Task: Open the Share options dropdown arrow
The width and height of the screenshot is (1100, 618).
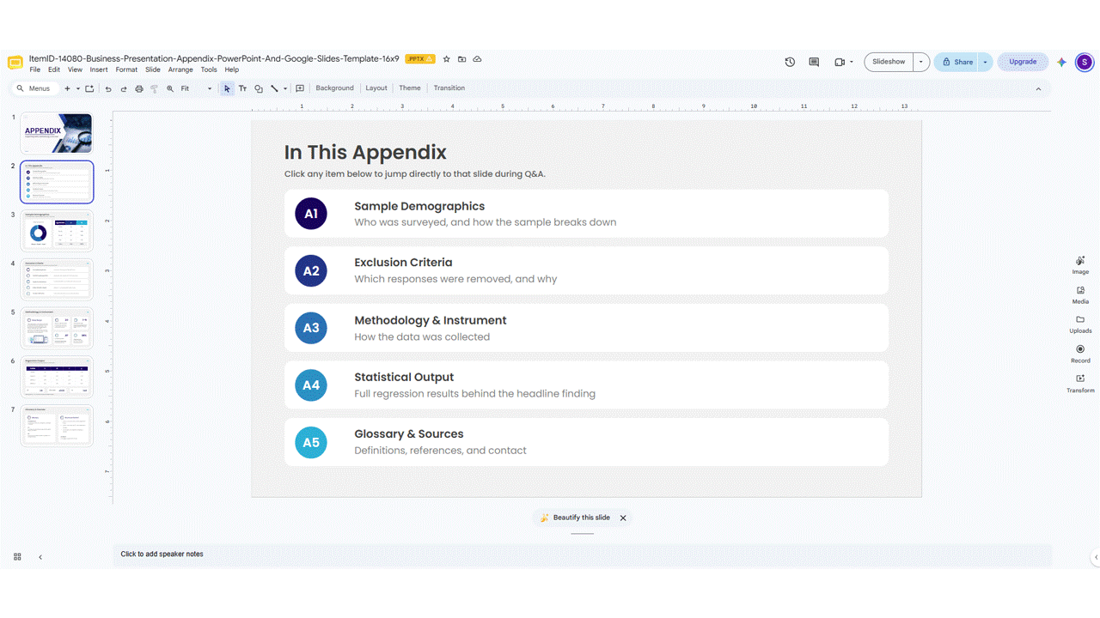Action: click(x=986, y=62)
